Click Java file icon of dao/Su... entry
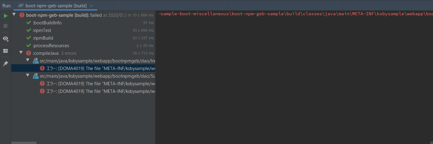This screenshot has height=144, width=433. [x=35, y=76]
